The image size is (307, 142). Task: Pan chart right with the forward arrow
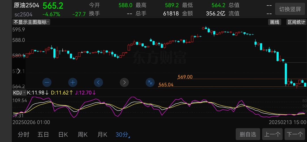point(124,82)
